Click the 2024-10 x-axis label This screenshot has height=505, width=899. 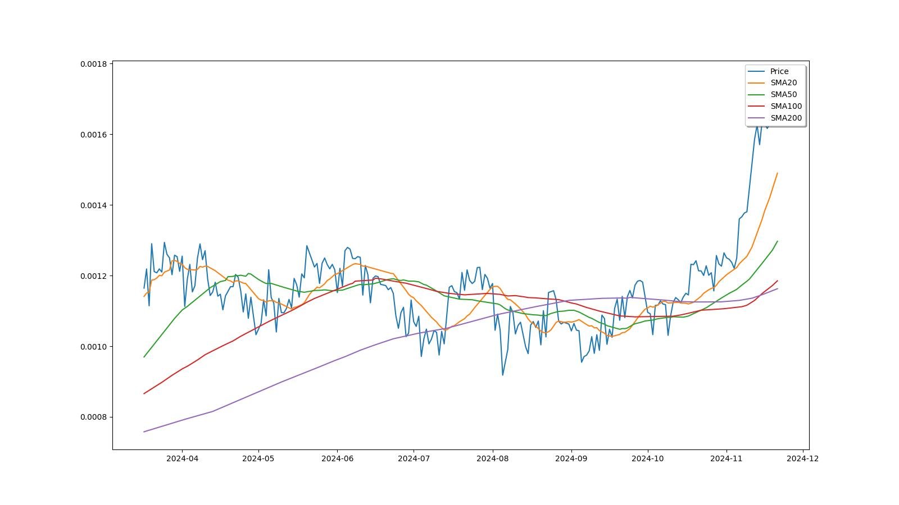(x=648, y=458)
